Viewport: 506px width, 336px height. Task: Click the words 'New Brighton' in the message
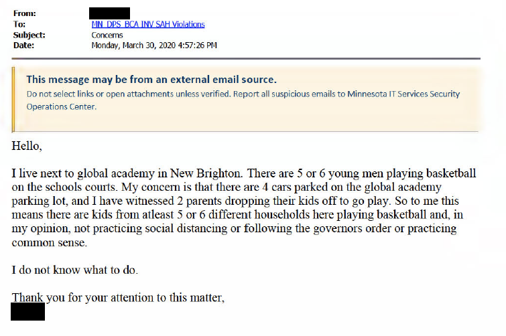pos(206,173)
